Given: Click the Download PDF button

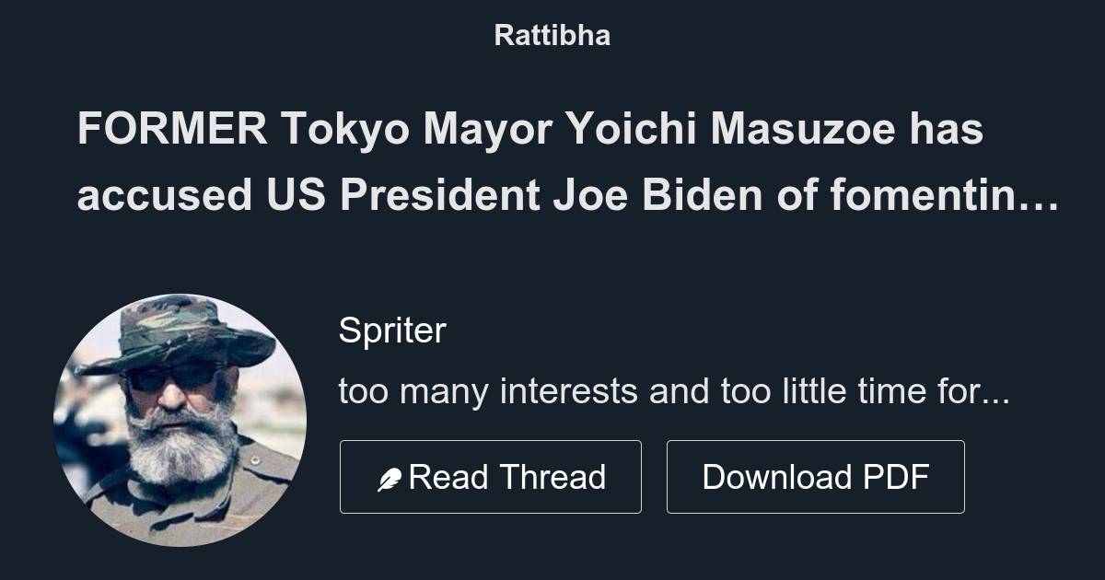Looking at the screenshot, I should click(815, 477).
